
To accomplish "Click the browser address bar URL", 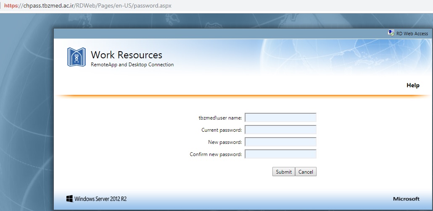I will tap(97, 6).
